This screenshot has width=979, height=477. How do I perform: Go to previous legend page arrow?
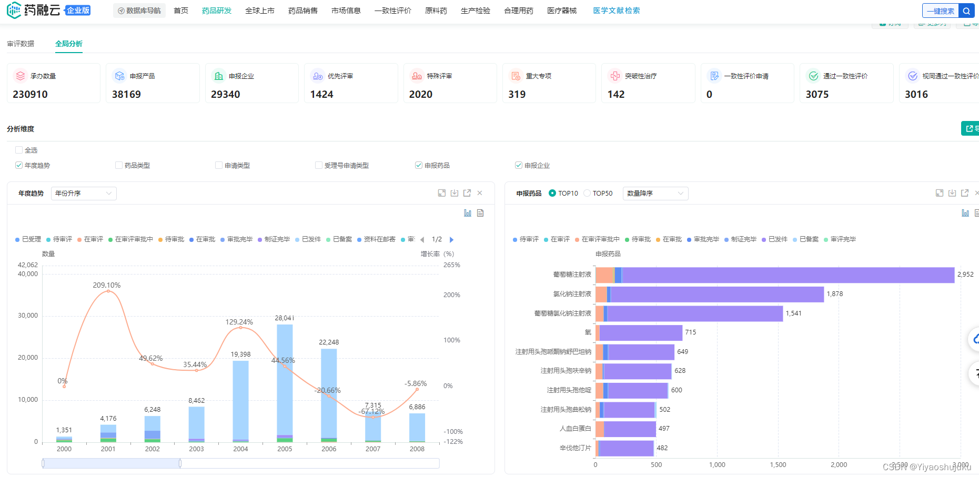click(422, 239)
